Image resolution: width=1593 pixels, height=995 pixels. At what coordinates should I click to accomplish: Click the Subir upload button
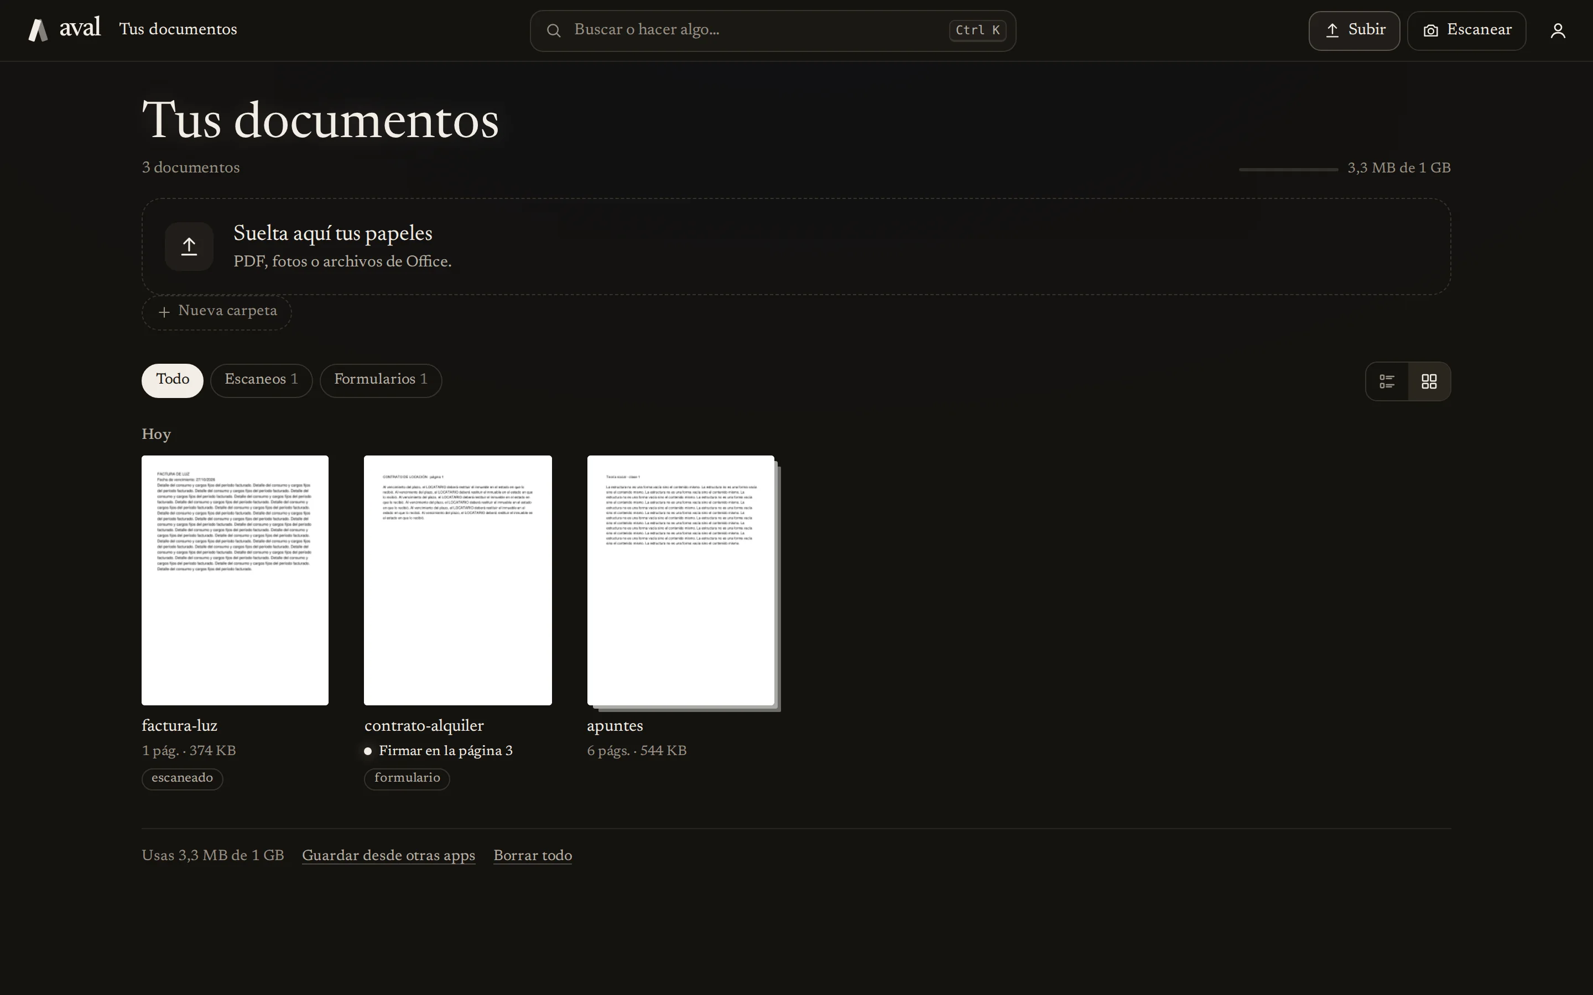[1354, 30]
